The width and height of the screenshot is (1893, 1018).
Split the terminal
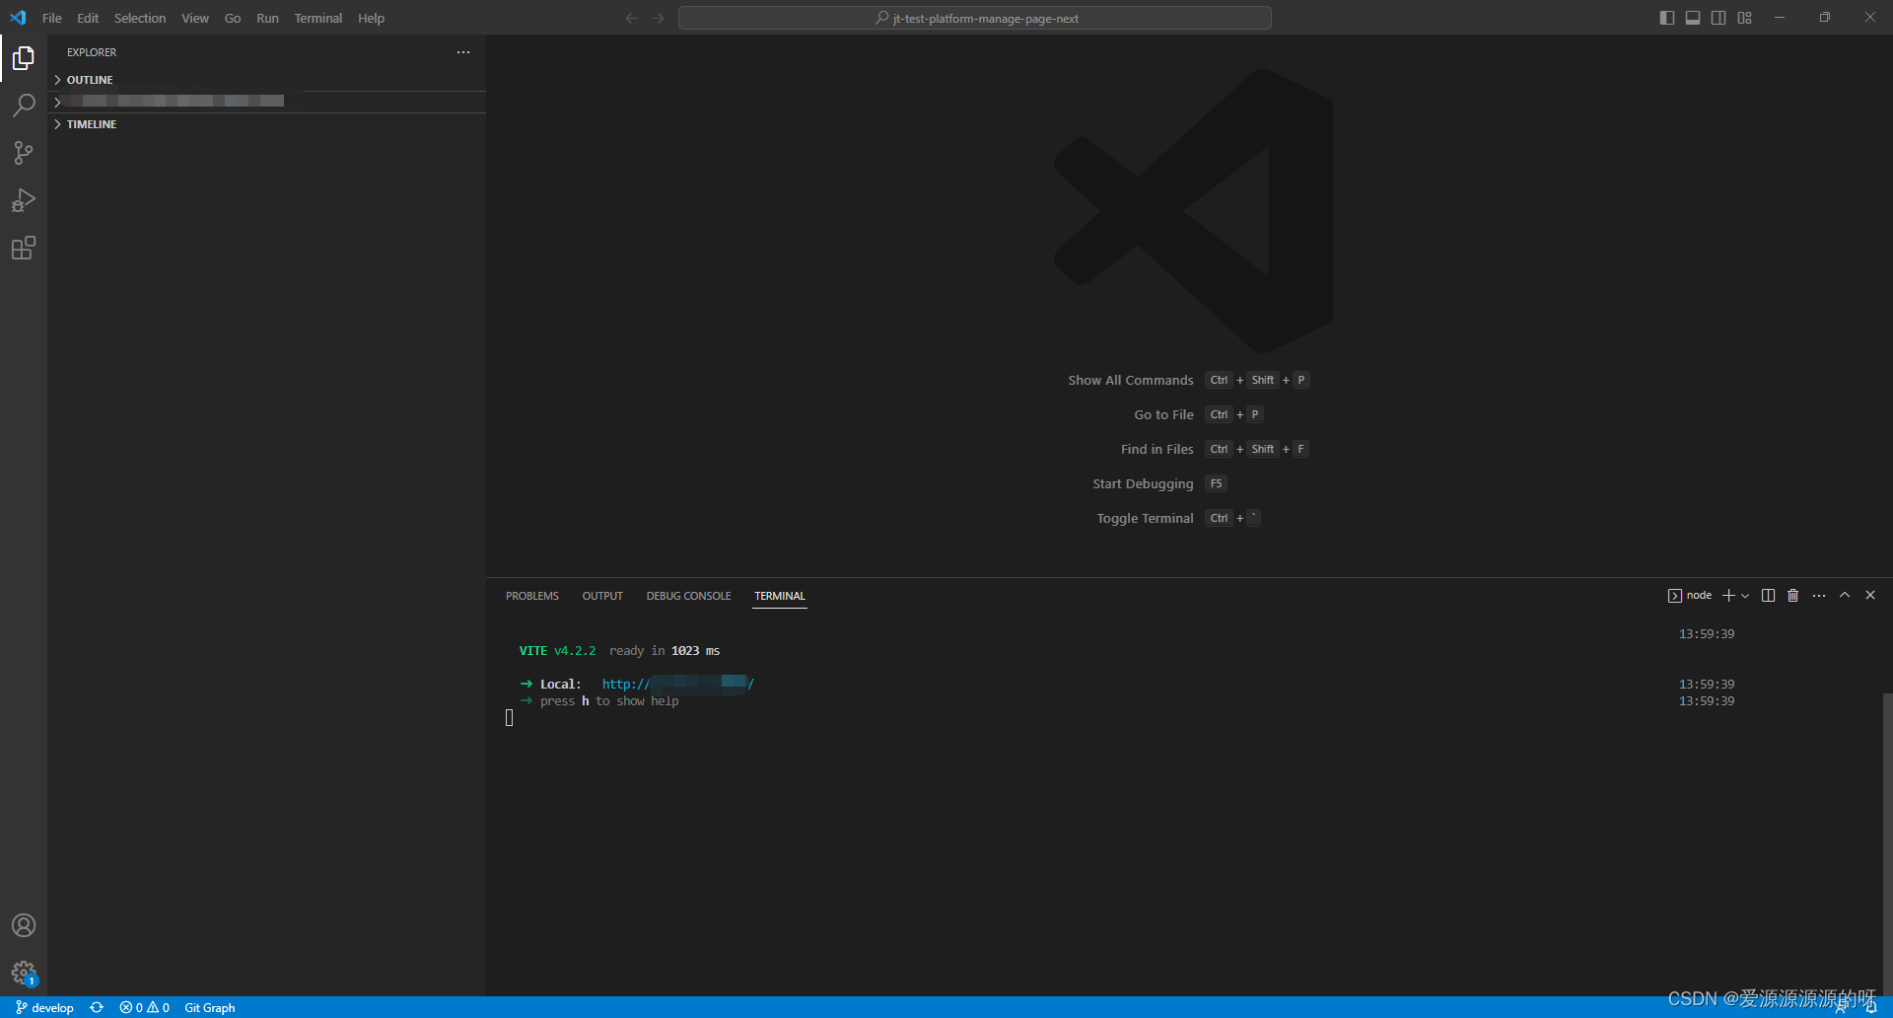[1768, 596]
